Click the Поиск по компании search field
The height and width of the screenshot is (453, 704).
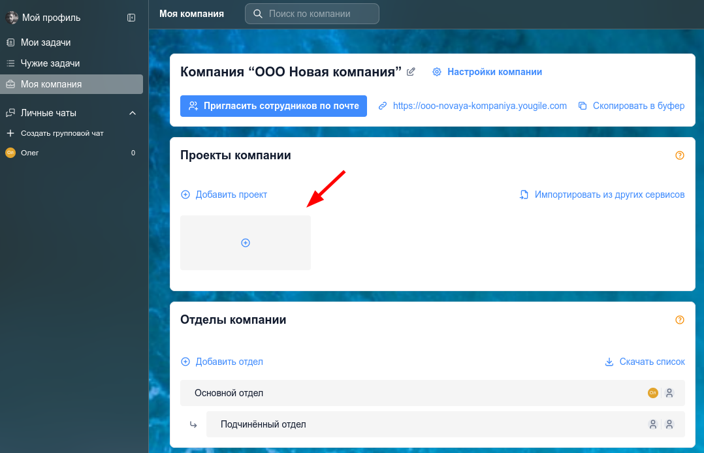coord(312,13)
